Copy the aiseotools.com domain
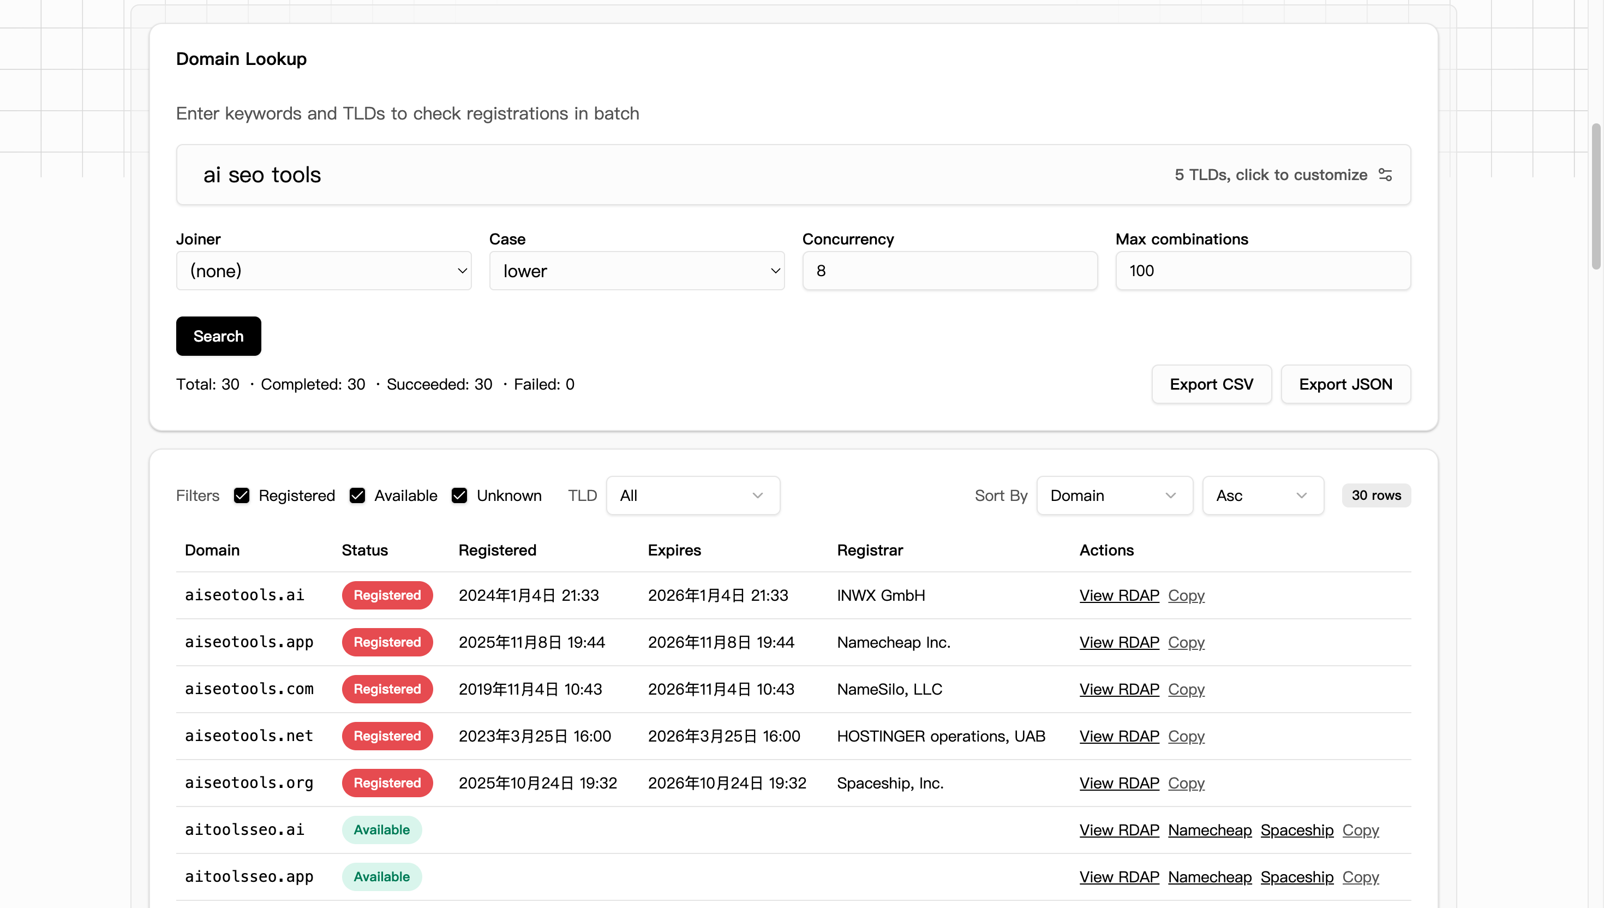 point(1186,689)
